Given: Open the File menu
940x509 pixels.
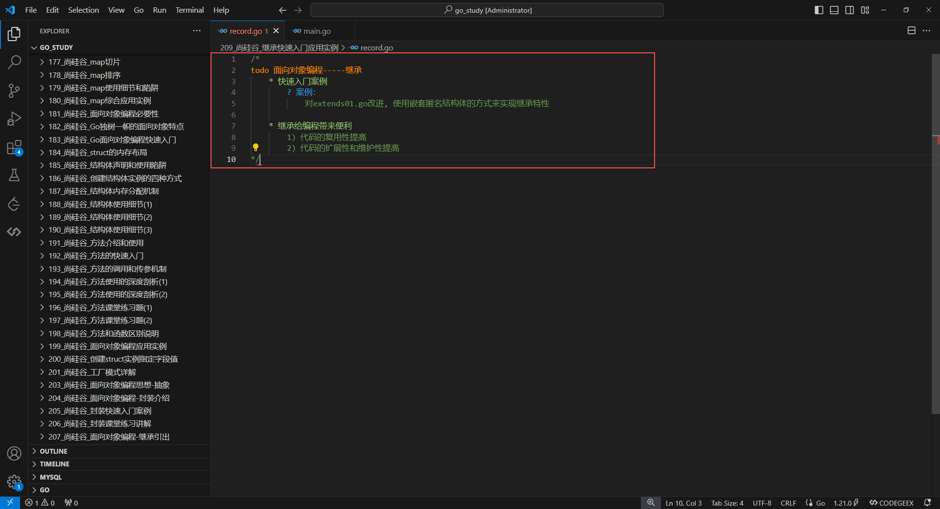Looking at the screenshot, I should click(x=31, y=10).
